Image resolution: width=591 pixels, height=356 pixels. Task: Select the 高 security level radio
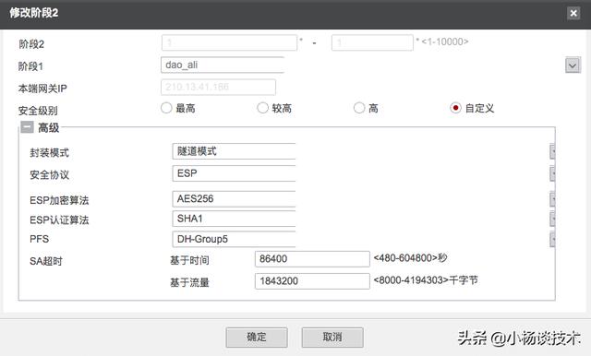click(359, 108)
